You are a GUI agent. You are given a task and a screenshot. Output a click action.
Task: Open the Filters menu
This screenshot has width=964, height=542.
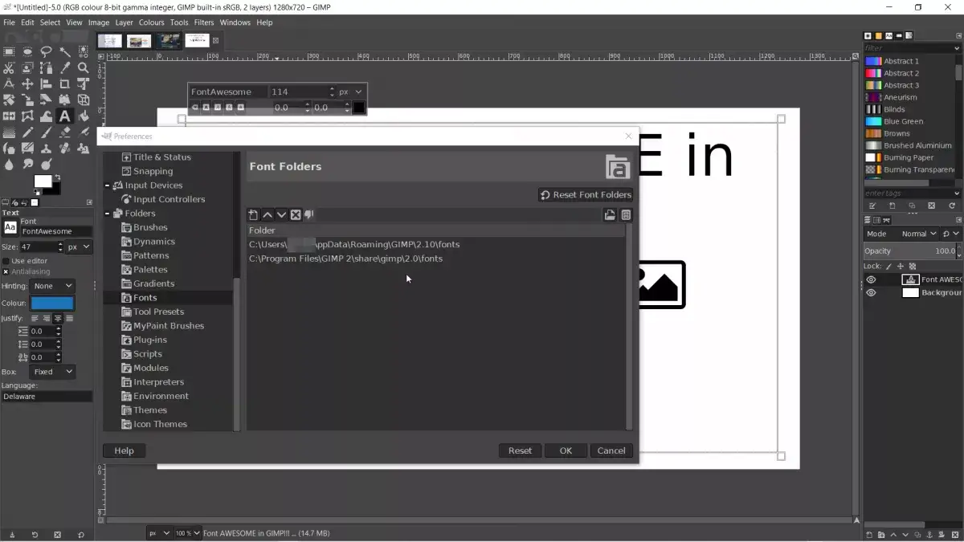(x=203, y=22)
